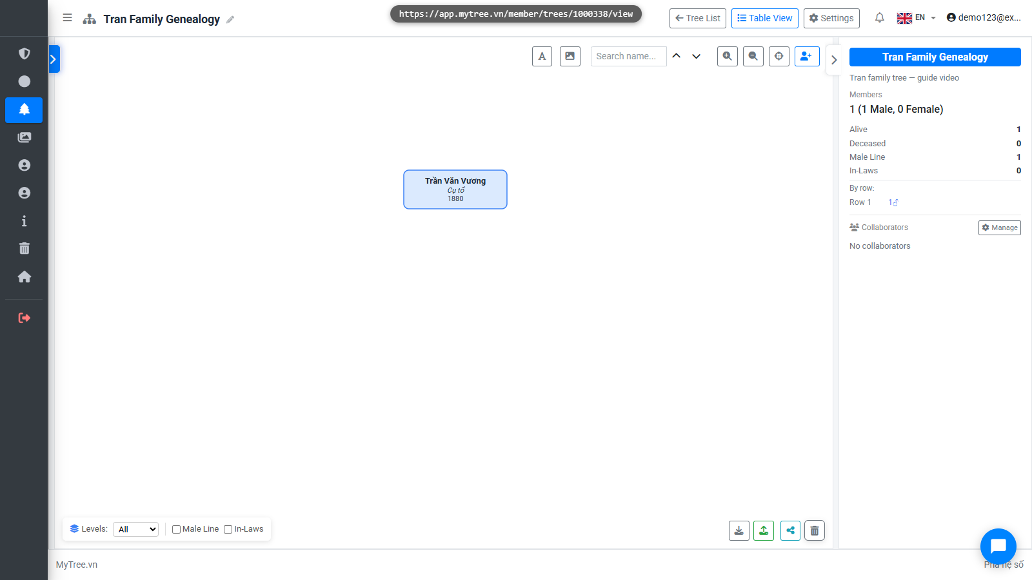Open the Levels dropdown
The image size is (1032, 580).
[x=135, y=529]
